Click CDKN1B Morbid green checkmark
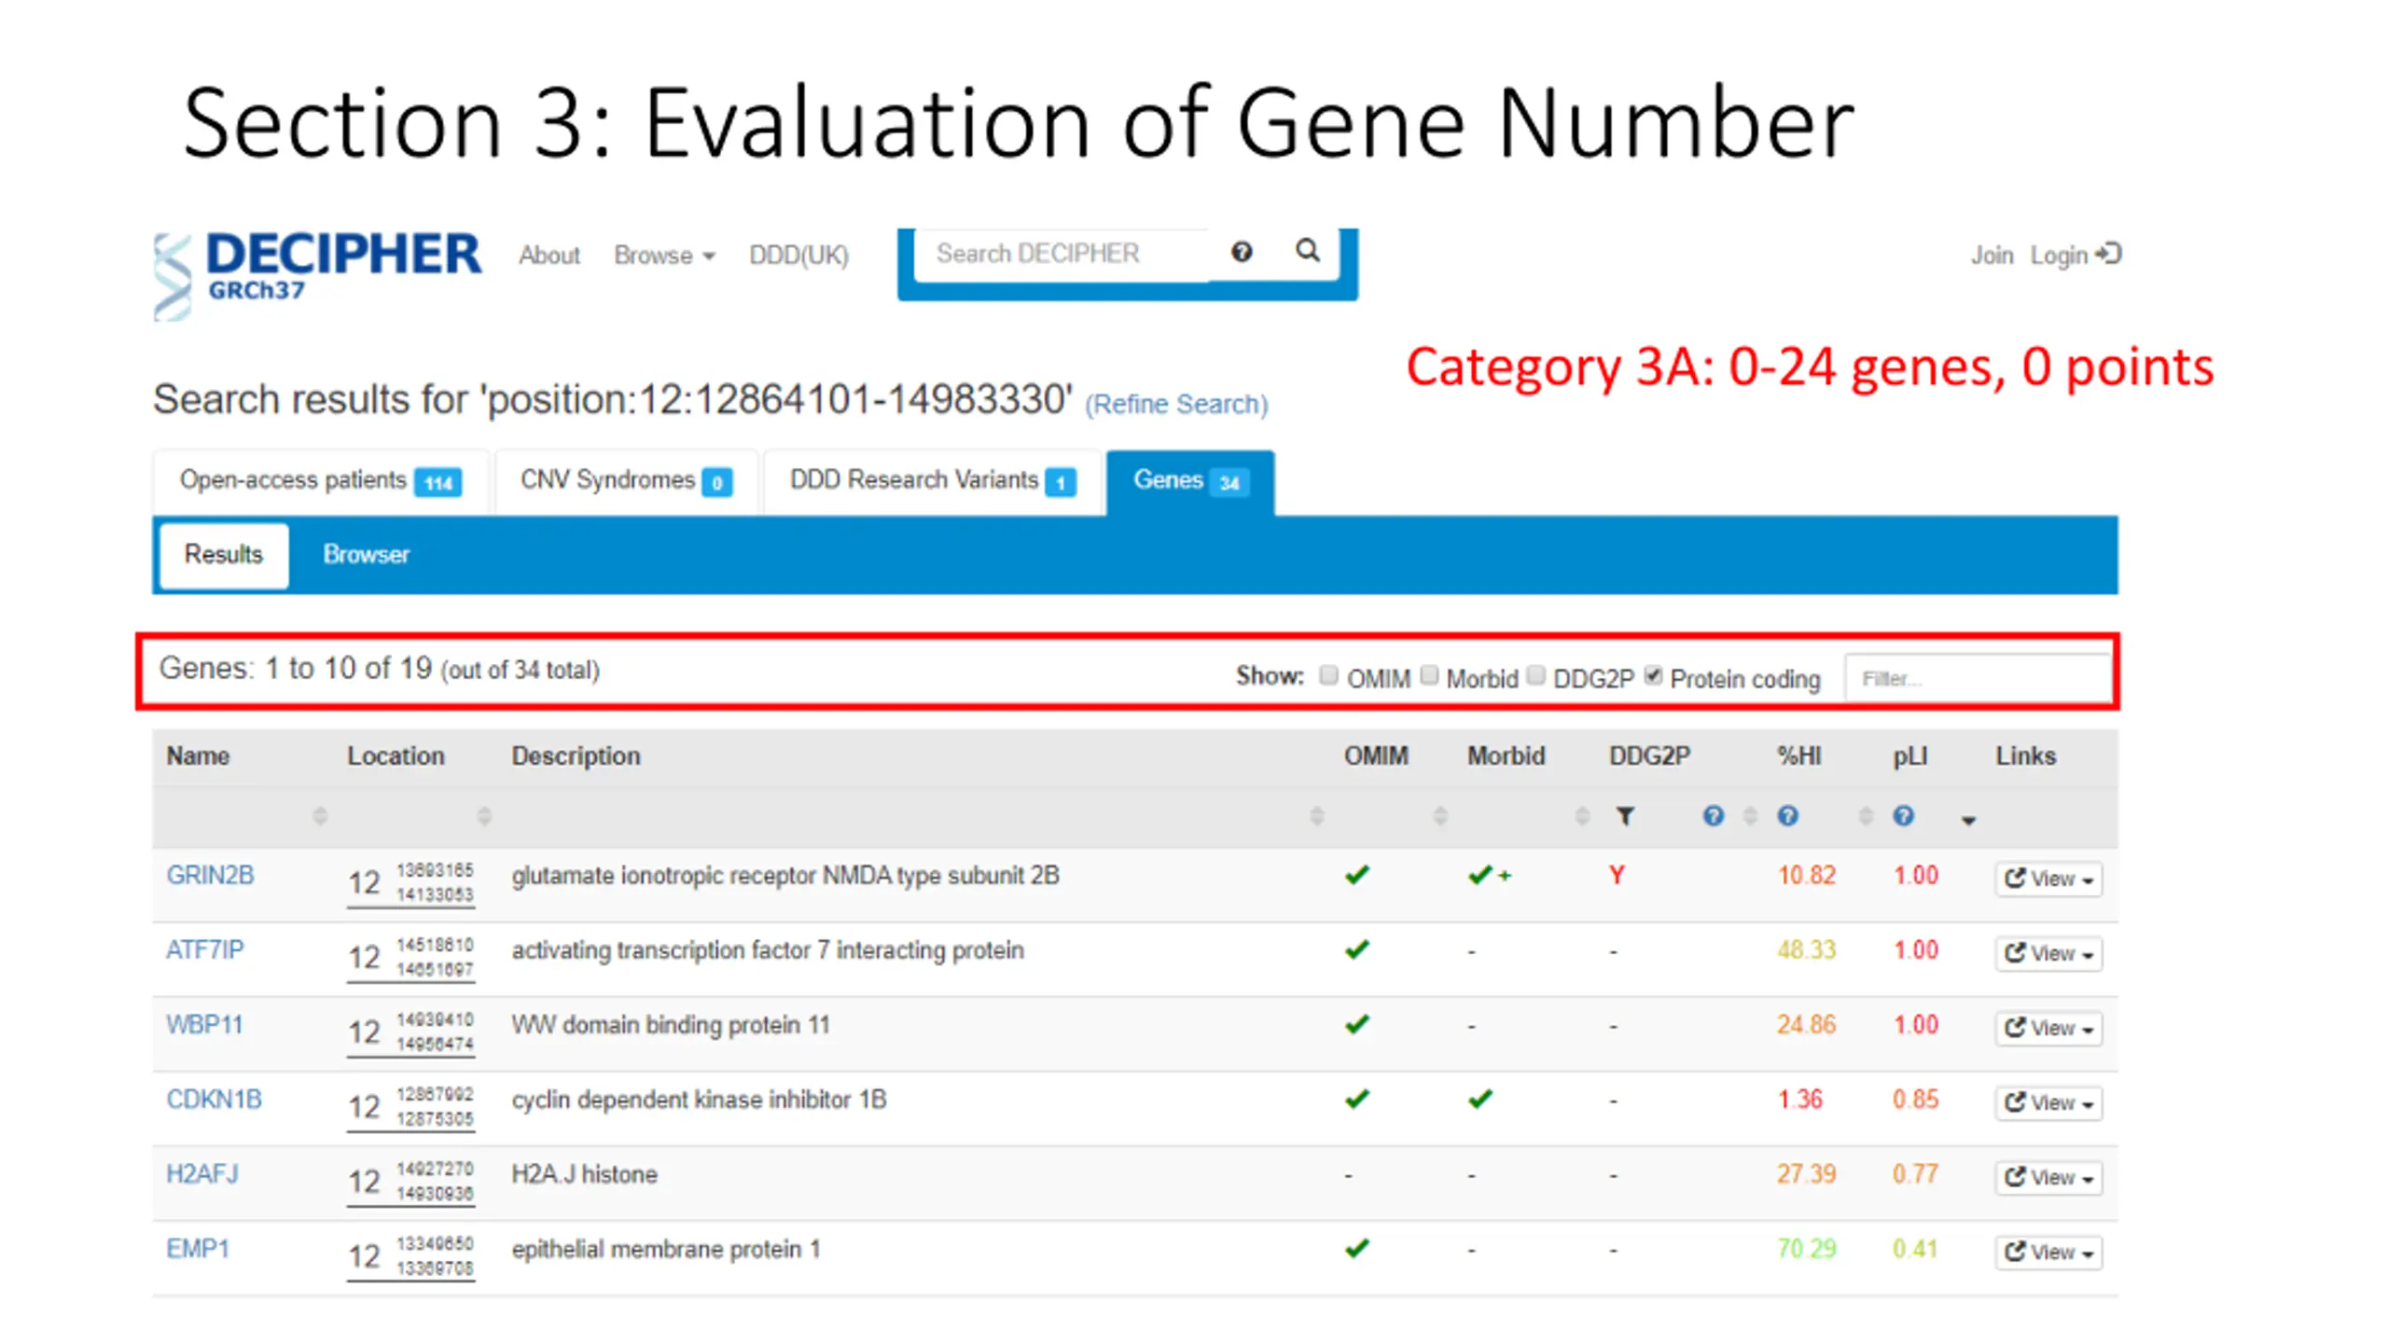The image size is (2388, 1343). (1480, 1099)
